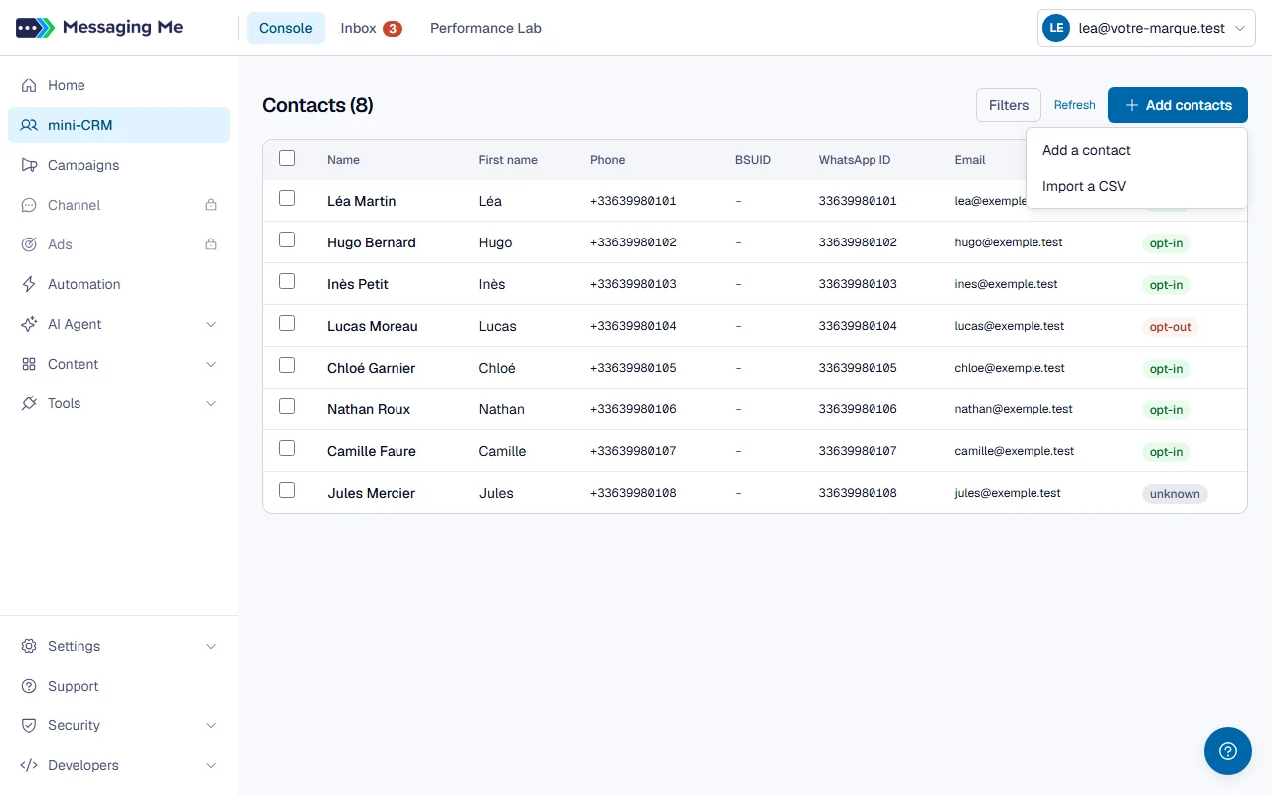
Task: Switch to the Console tab
Action: [286, 28]
